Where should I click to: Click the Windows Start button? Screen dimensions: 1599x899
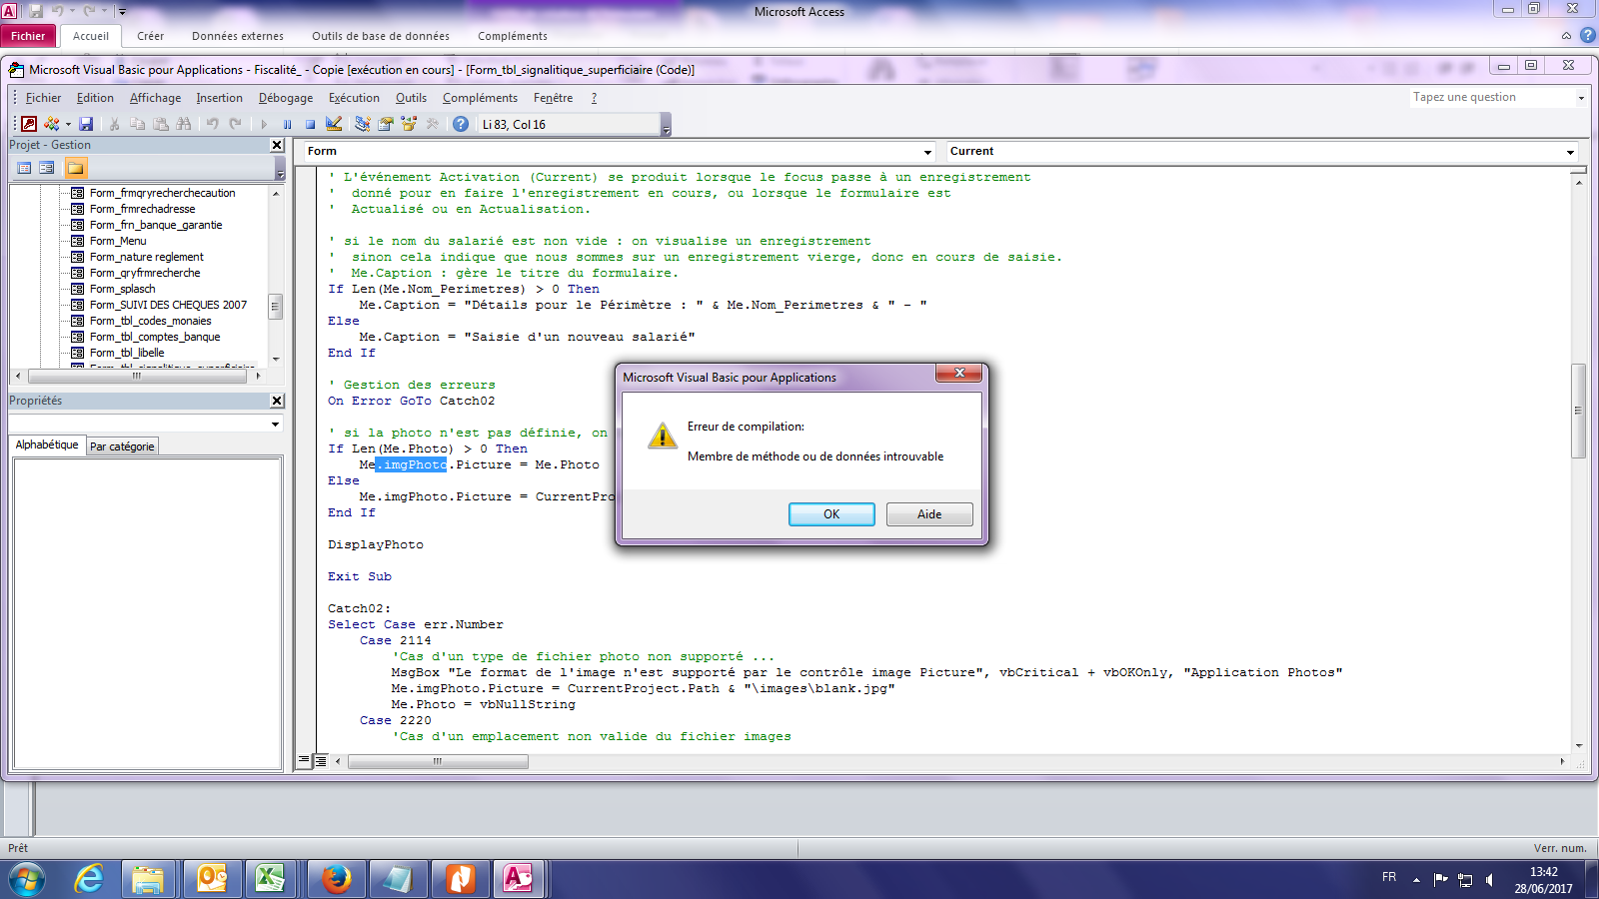(26, 880)
